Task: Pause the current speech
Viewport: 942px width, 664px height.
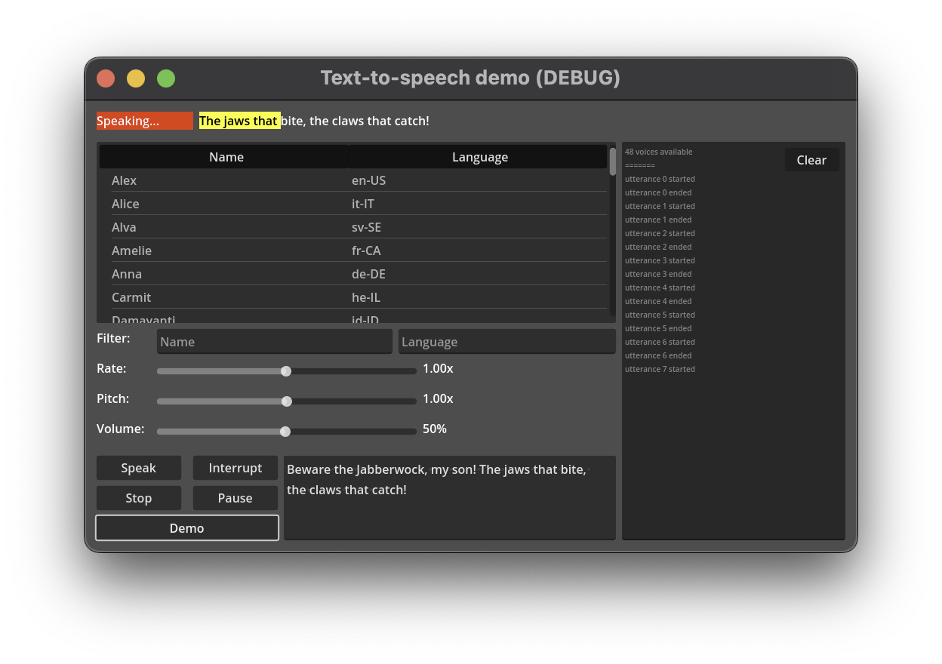Action: coord(235,497)
